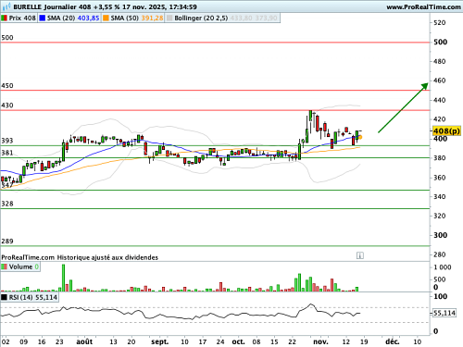Click the oct. date axis label
The image size is (463, 347).
pos(238,341)
